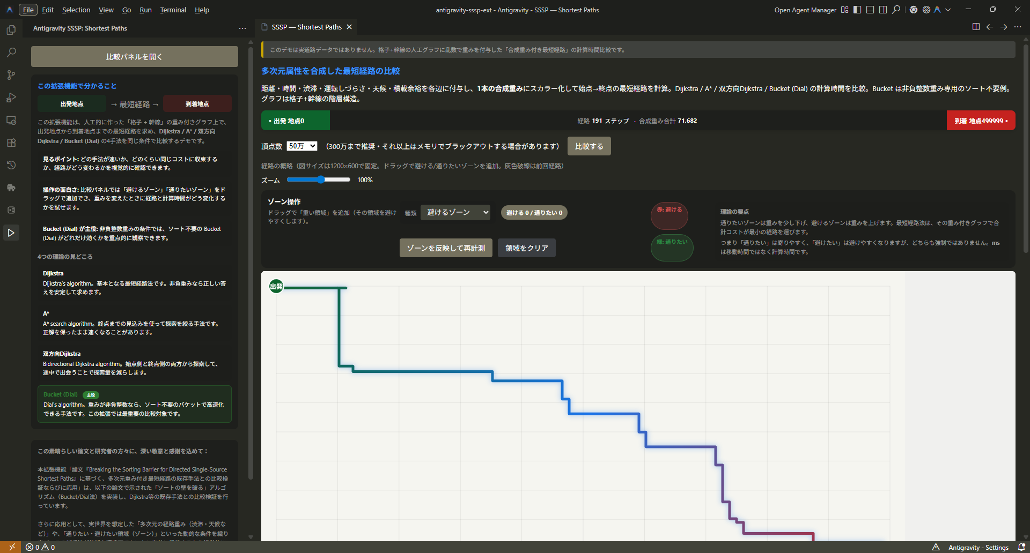Click Antigravity - Settings in the status bar
The height and width of the screenshot is (553, 1030).
[x=979, y=547]
